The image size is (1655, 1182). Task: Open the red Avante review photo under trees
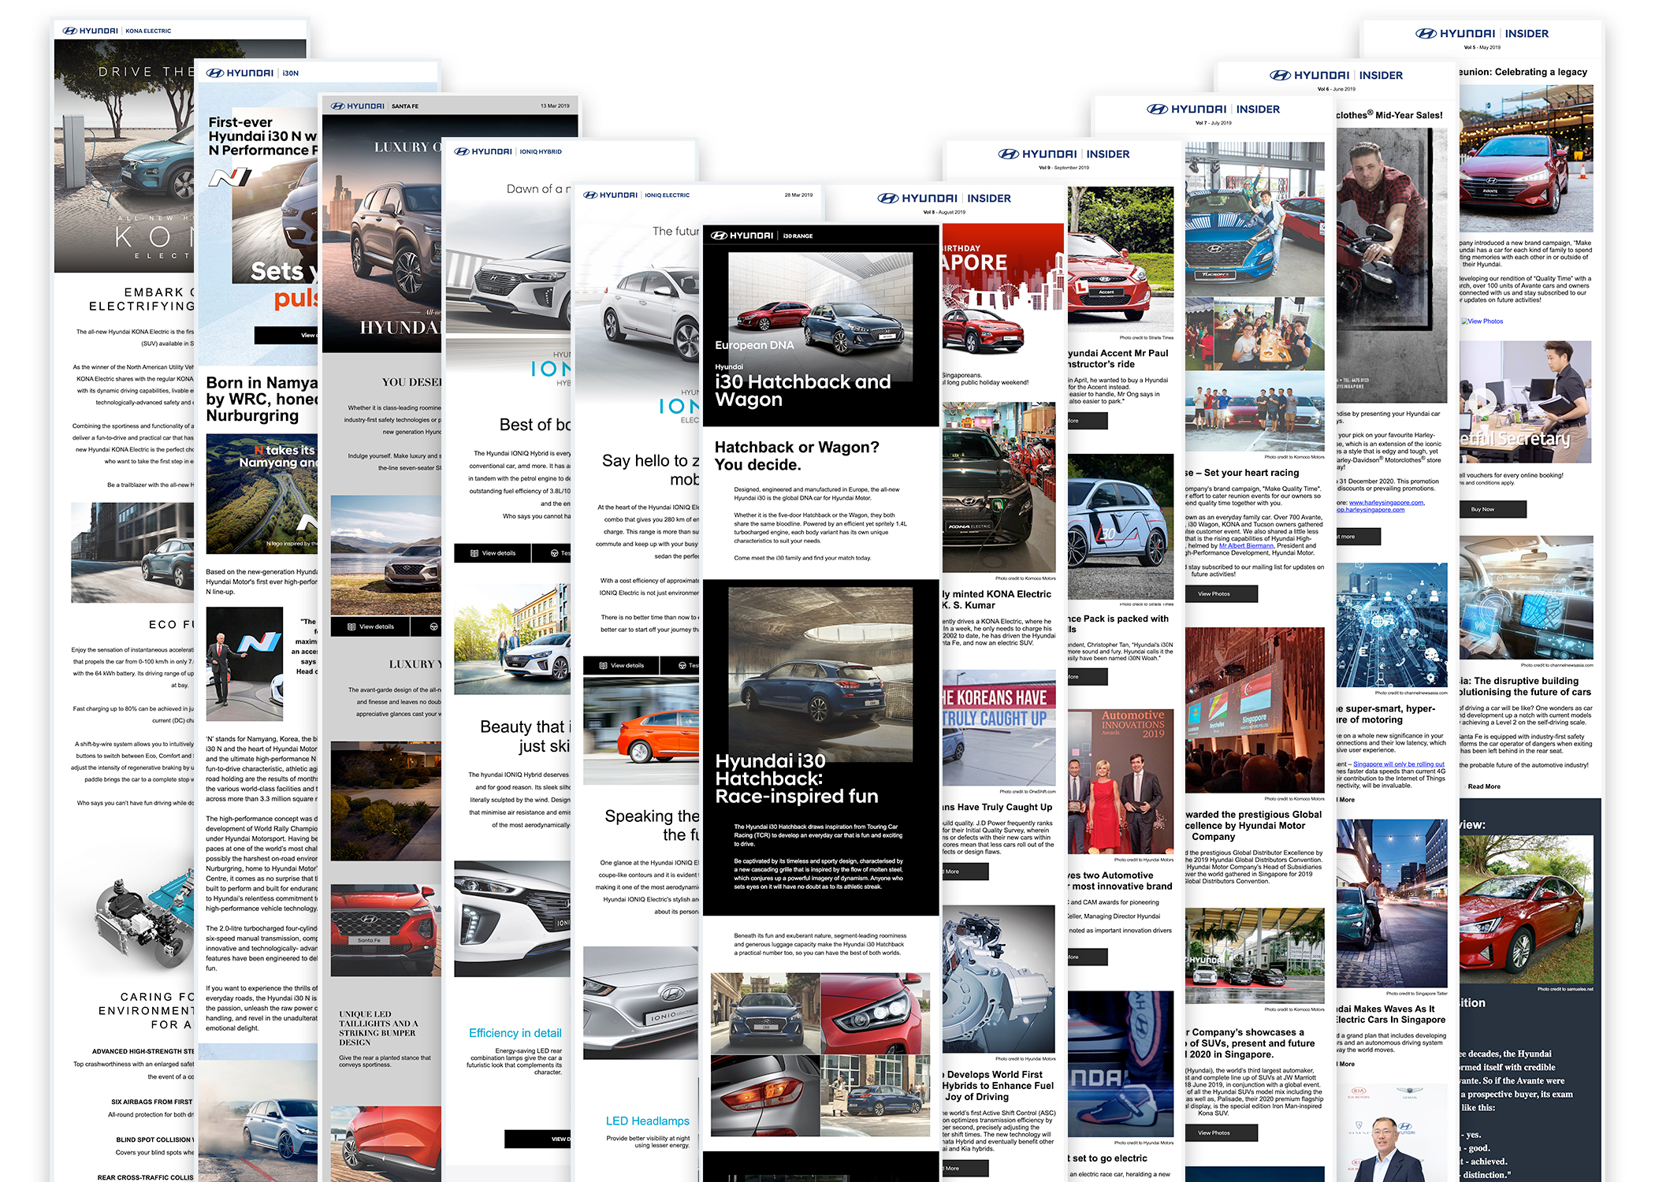point(1527,909)
